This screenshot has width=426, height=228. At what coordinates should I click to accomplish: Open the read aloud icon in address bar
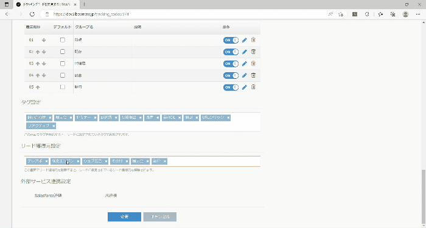tap(330, 14)
